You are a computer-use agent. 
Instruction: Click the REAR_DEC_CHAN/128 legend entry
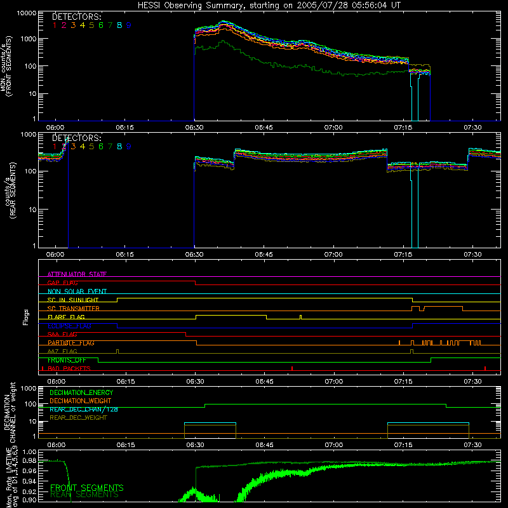(84, 410)
